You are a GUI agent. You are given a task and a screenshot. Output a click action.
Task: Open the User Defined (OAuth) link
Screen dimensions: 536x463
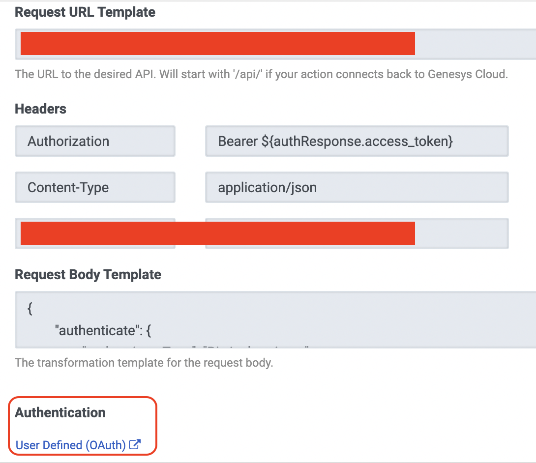(x=70, y=445)
